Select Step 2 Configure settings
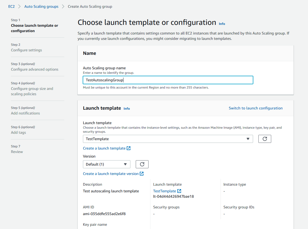The width and height of the screenshot is (308, 229). (26, 50)
